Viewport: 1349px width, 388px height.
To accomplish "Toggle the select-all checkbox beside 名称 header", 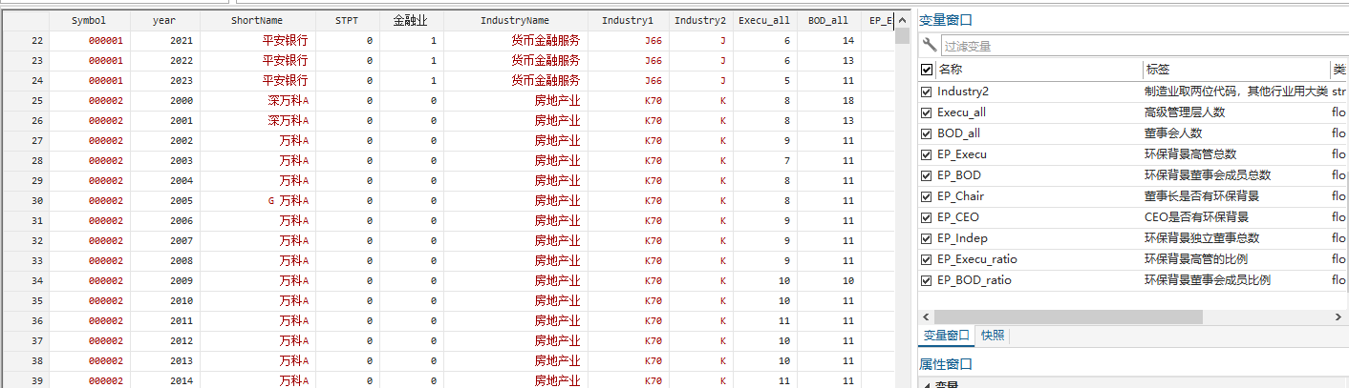I will pyautogui.click(x=927, y=70).
